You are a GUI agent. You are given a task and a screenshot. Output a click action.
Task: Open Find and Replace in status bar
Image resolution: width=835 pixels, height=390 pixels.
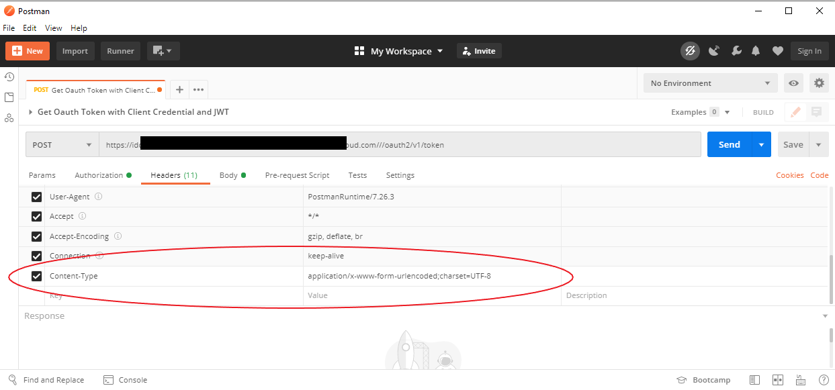point(46,380)
